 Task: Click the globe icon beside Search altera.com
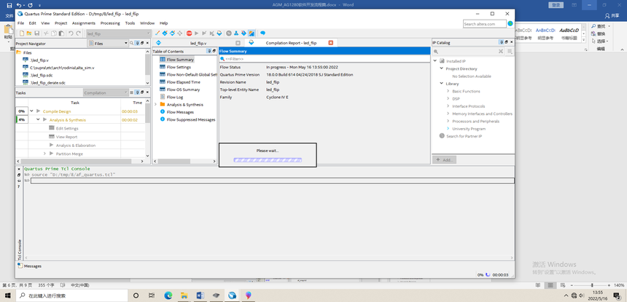pyautogui.click(x=510, y=24)
